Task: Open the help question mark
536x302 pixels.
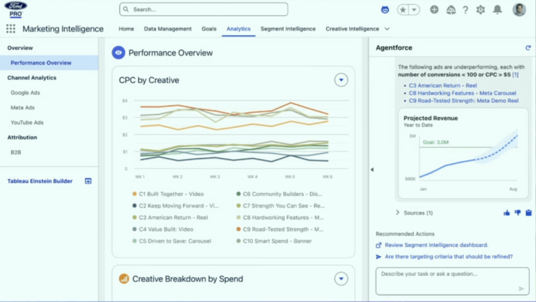Action: [466, 10]
